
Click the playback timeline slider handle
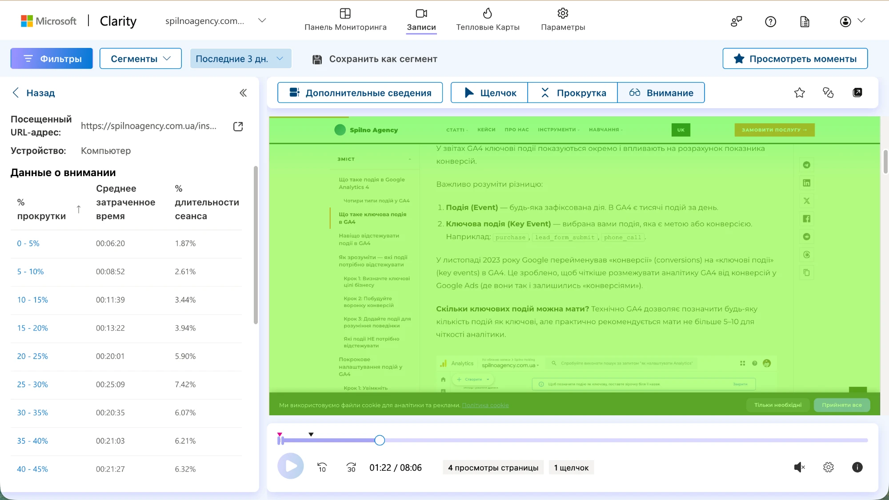click(380, 440)
